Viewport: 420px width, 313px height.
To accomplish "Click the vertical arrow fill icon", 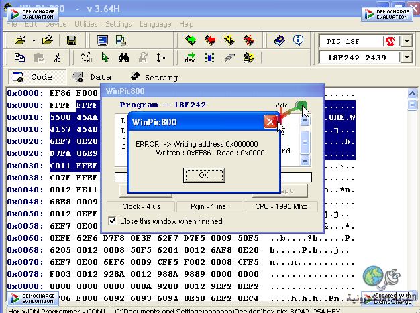I will click(161, 58).
